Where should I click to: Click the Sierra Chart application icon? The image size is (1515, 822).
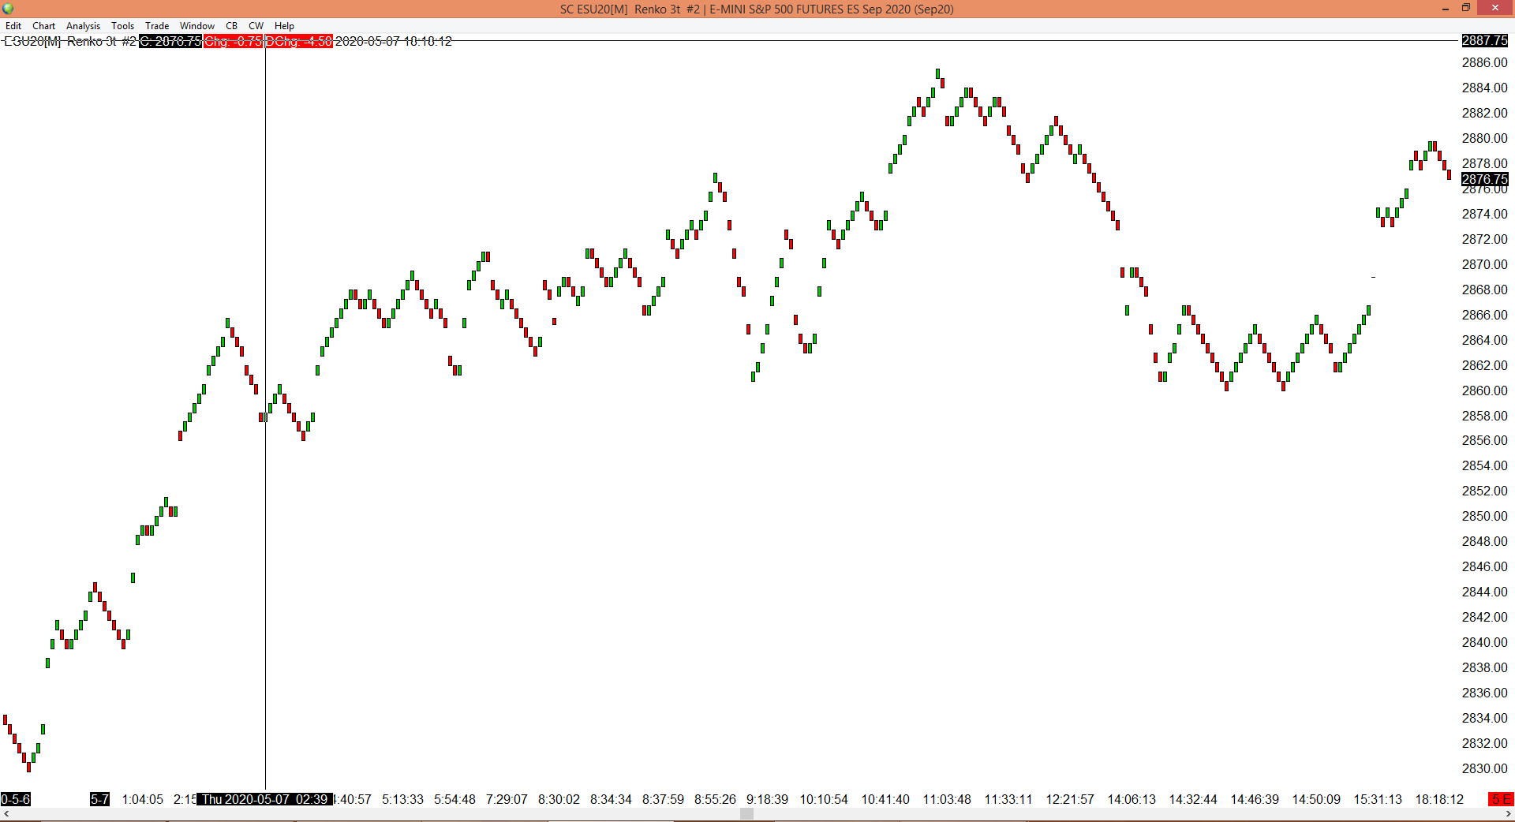[8, 9]
